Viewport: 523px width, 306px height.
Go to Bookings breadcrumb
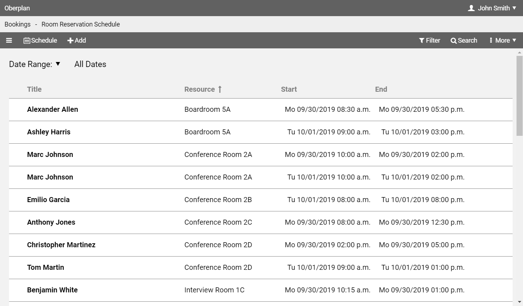pyautogui.click(x=18, y=24)
